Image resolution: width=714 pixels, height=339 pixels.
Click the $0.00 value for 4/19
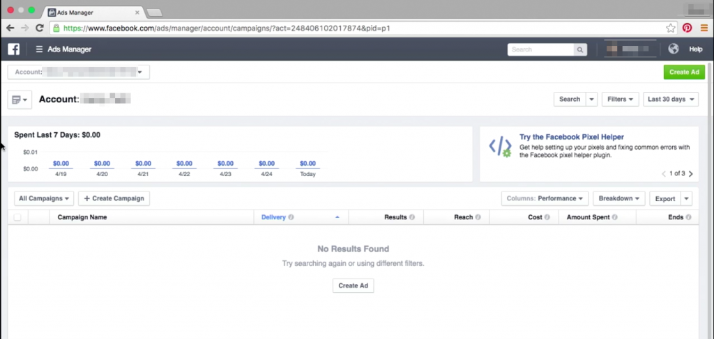(61, 164)
